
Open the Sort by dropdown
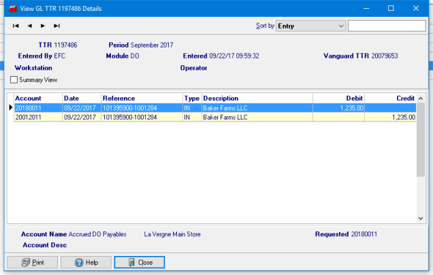click(x=310, y=26)
